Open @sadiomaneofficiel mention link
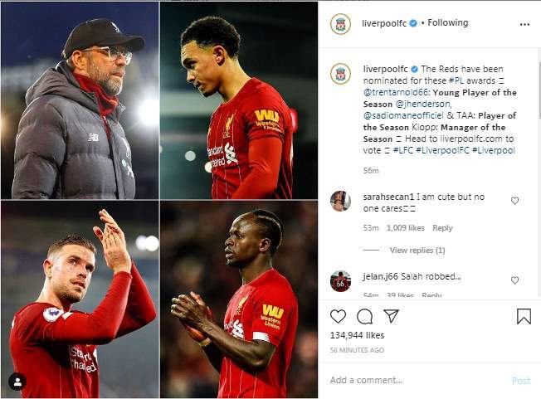 click(403, 115)
